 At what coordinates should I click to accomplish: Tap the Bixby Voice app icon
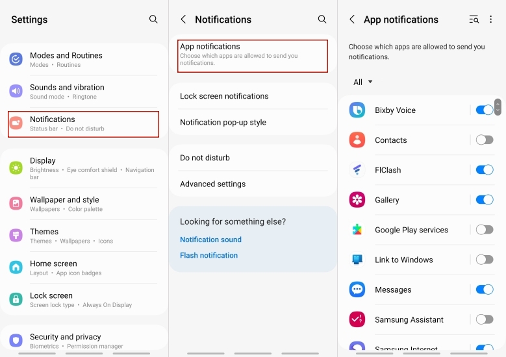pyautogui.click(x=357, y=110)
